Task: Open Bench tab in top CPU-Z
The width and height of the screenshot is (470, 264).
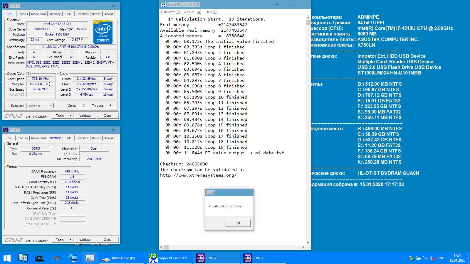Action: (96, 14)
